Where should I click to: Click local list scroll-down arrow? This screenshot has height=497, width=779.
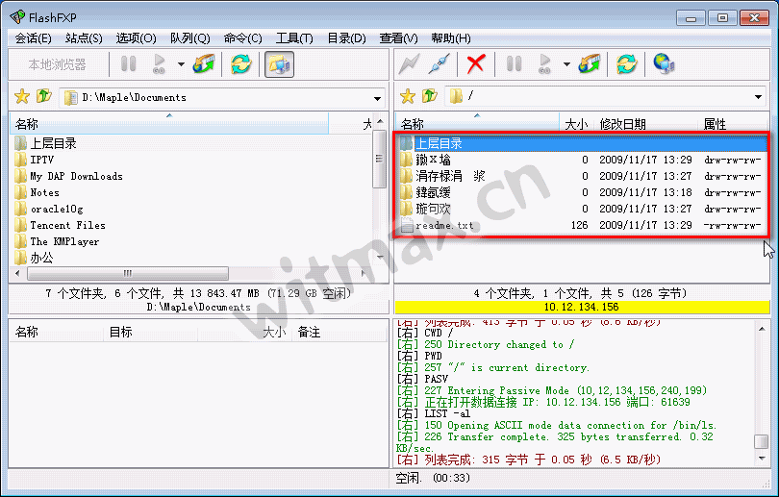tap(380, 258)
